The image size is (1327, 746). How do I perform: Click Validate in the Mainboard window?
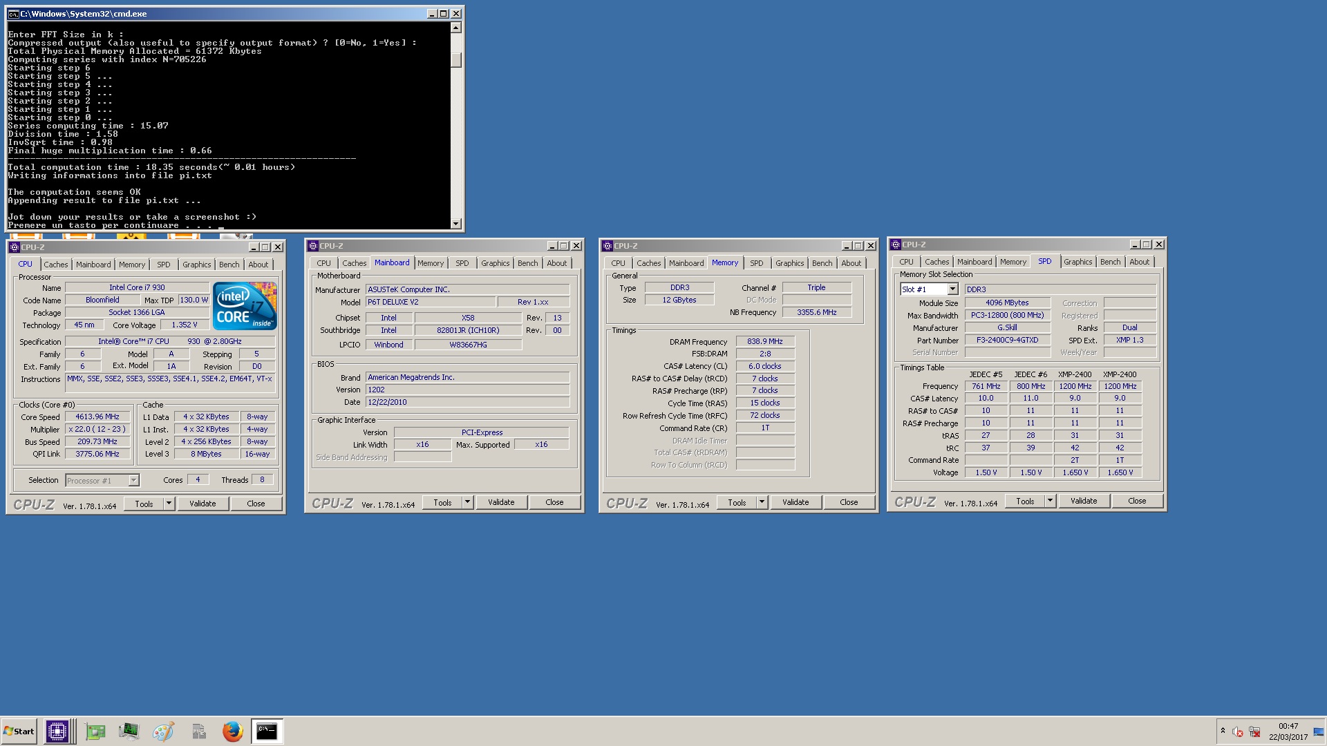pyautogui.click(x=501, y=502)
